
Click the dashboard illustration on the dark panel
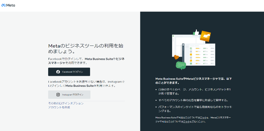pos(193,50)
